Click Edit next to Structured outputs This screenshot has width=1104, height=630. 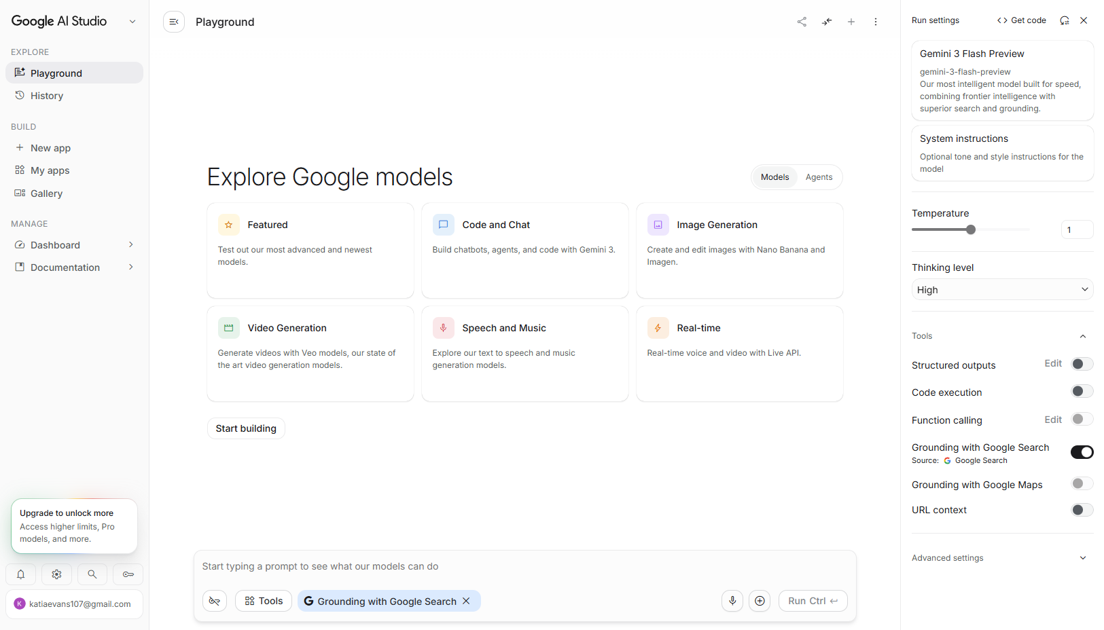(x=1053, y=364)
